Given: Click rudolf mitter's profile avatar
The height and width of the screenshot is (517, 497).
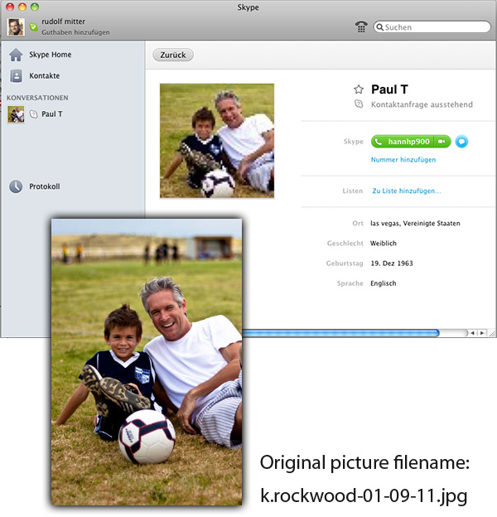Looking at the screenshot, I should [16, 27].
